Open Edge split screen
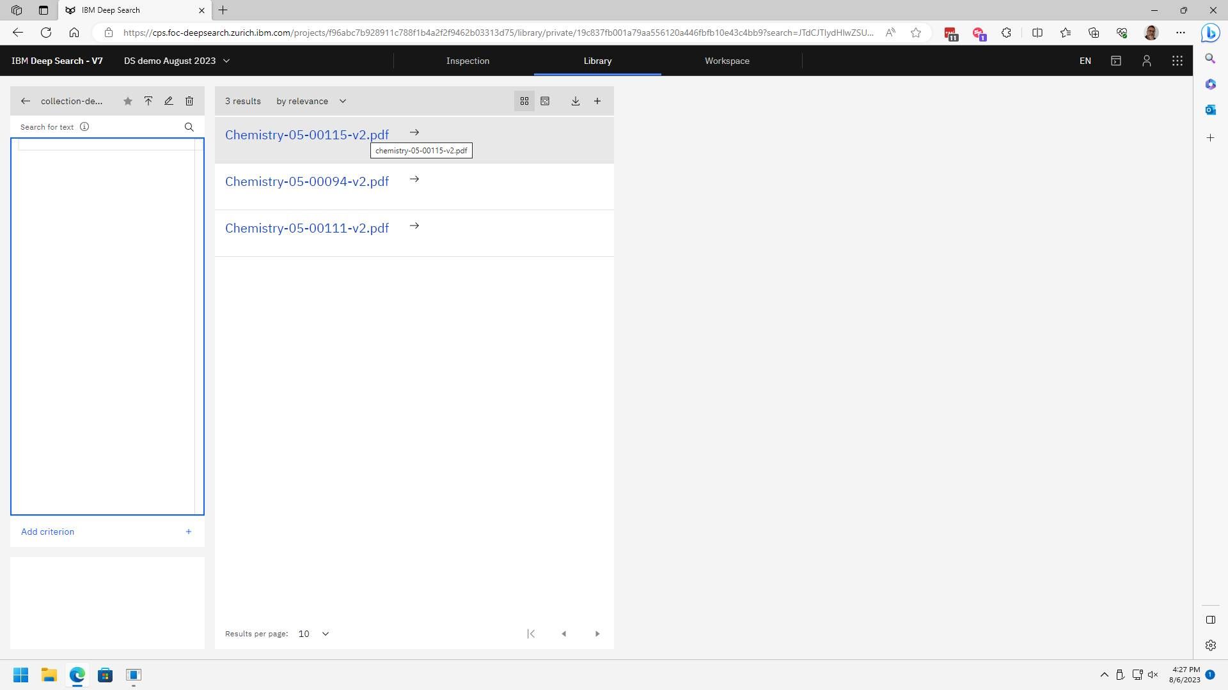This screenshot has width=1228, height=690. (x=1037, y=33)
